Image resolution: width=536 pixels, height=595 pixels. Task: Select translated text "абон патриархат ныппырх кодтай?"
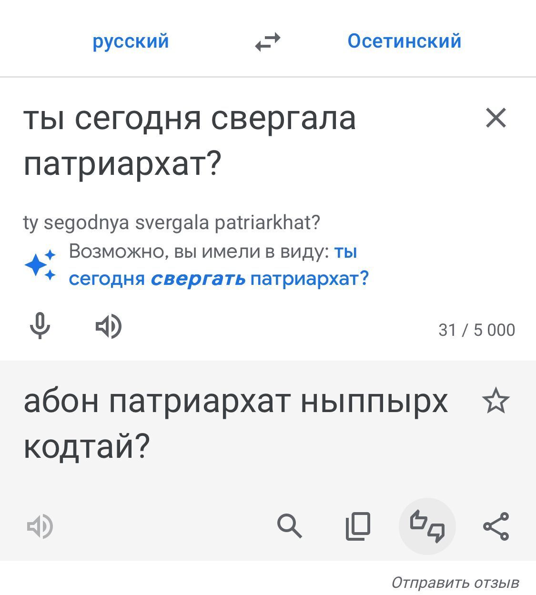235,423
